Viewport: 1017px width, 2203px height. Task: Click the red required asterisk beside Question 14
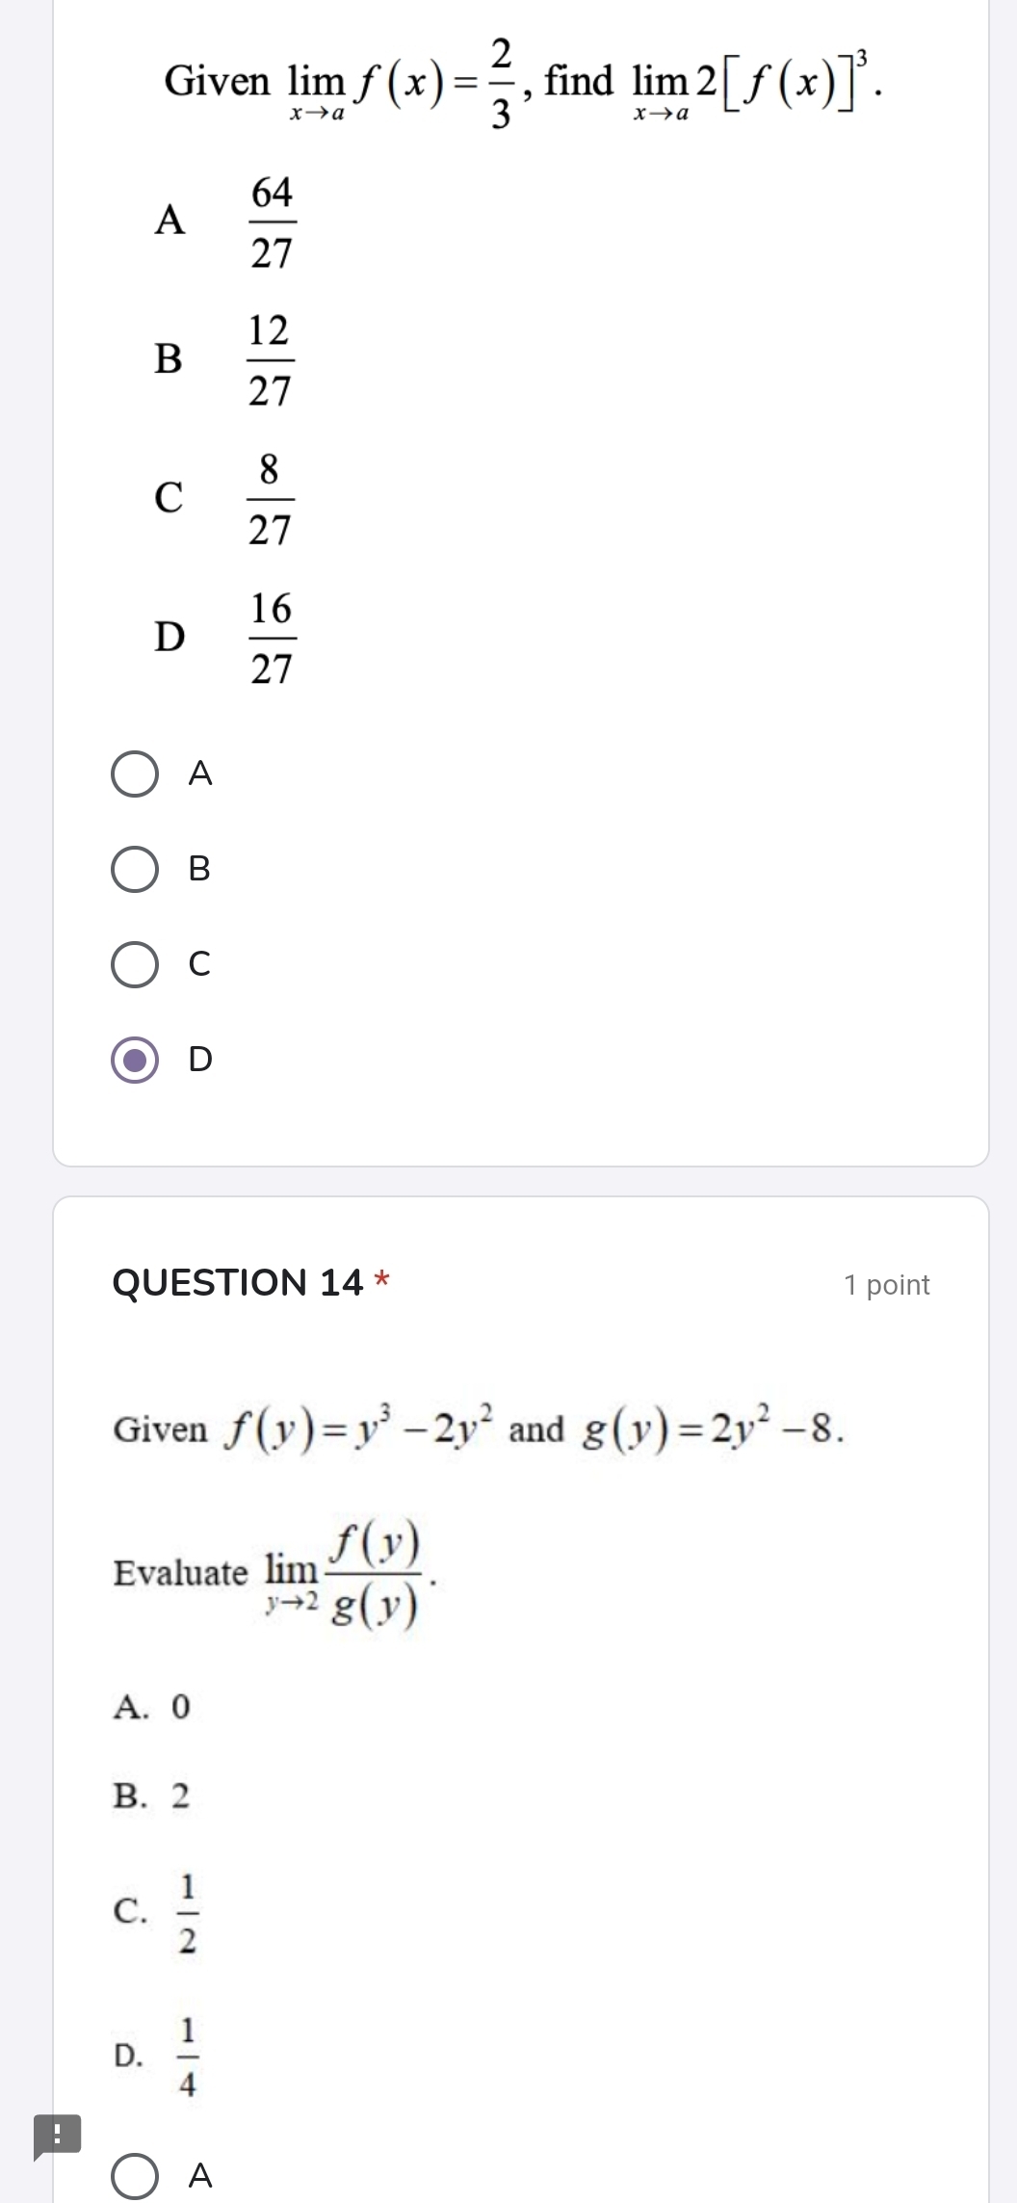tap(382, 1281)
